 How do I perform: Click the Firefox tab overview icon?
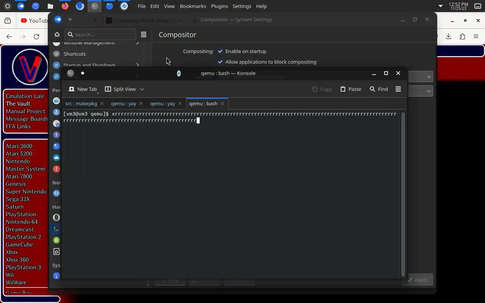pyautogui.click(x=8, y=20)
